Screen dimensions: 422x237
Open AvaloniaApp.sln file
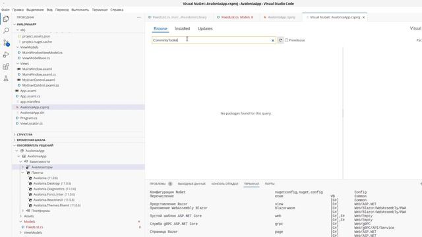tap(32, 113)
